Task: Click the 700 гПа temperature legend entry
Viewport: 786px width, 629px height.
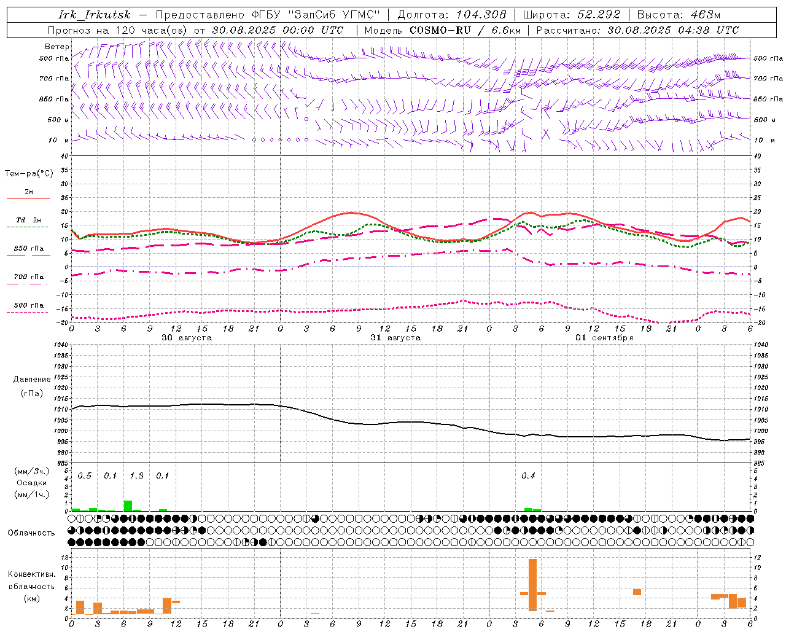Action: pos(28,277)
